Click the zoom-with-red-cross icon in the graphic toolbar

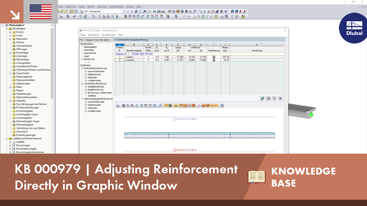pos(132,106)
